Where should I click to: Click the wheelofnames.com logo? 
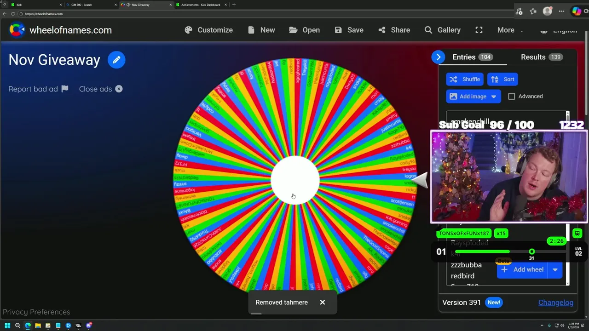tap(60, 30)
